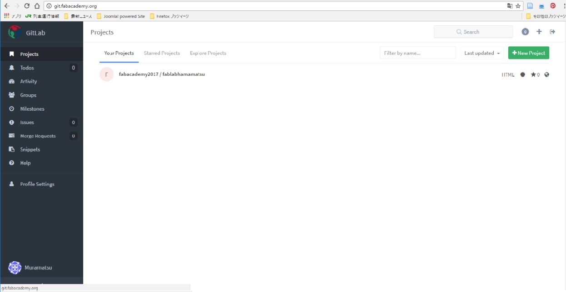566x292 pixels.
Task: Open the Last updated sort dropdown
Action: pyautogui.click(x=482, y=53)
